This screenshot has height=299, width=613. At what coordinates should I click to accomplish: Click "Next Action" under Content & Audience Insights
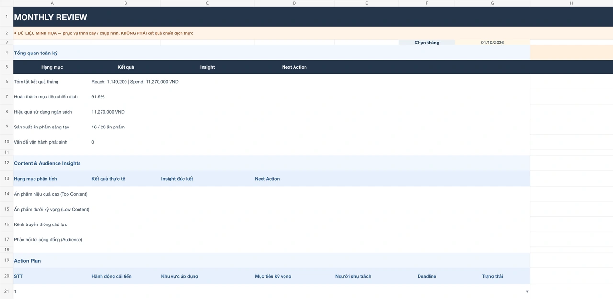click(x=294, y=179)
